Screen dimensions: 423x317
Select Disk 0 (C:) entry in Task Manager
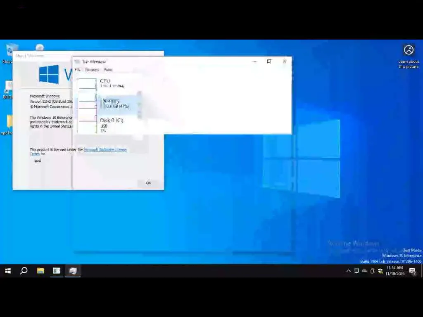[x=109, y=125]
